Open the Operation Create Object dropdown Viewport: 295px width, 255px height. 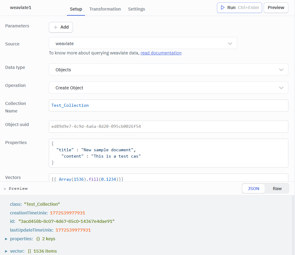(x=168, y=88)
